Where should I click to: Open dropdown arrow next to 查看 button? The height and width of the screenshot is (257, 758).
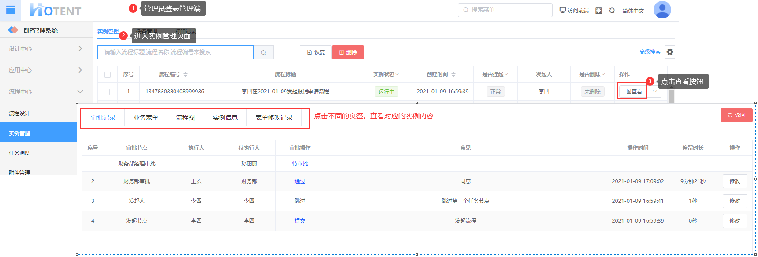pyautogui.click(x=655, y=92)
